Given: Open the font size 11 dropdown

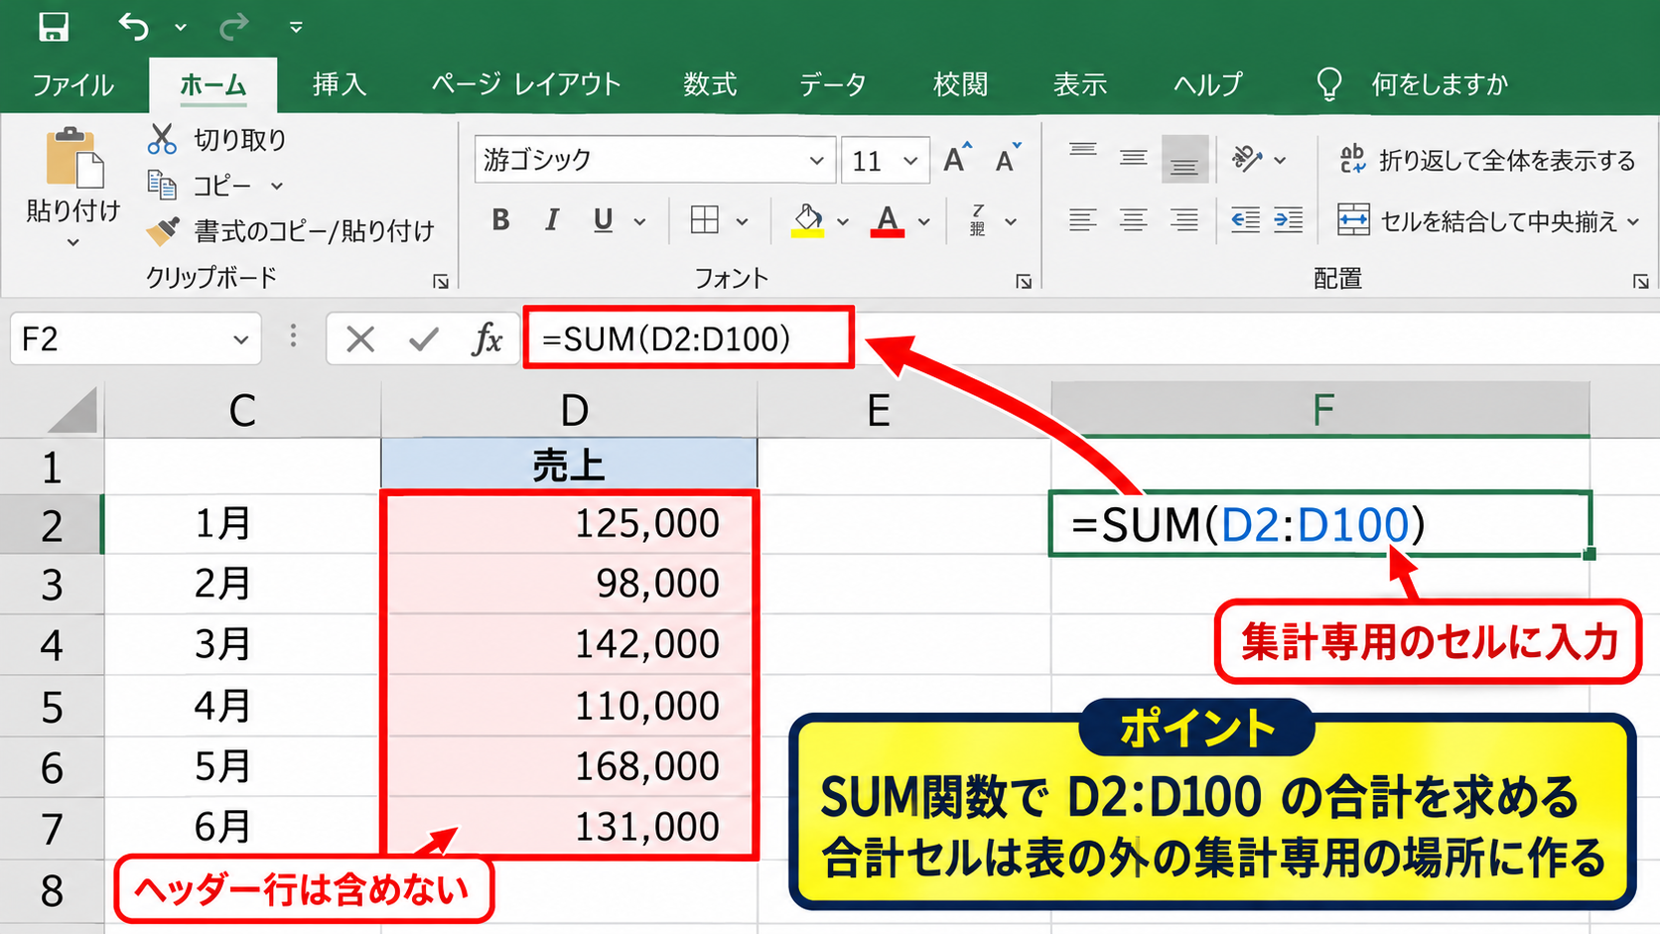Looking at the screenshot, I should pos(910,161).
